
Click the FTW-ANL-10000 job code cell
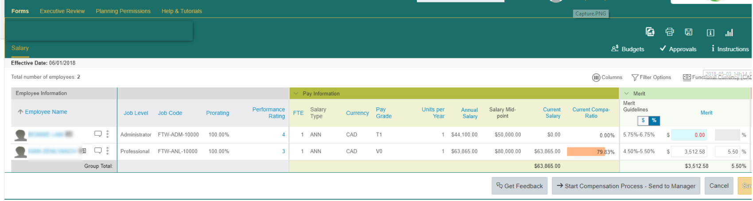click(x=178, y=152)
